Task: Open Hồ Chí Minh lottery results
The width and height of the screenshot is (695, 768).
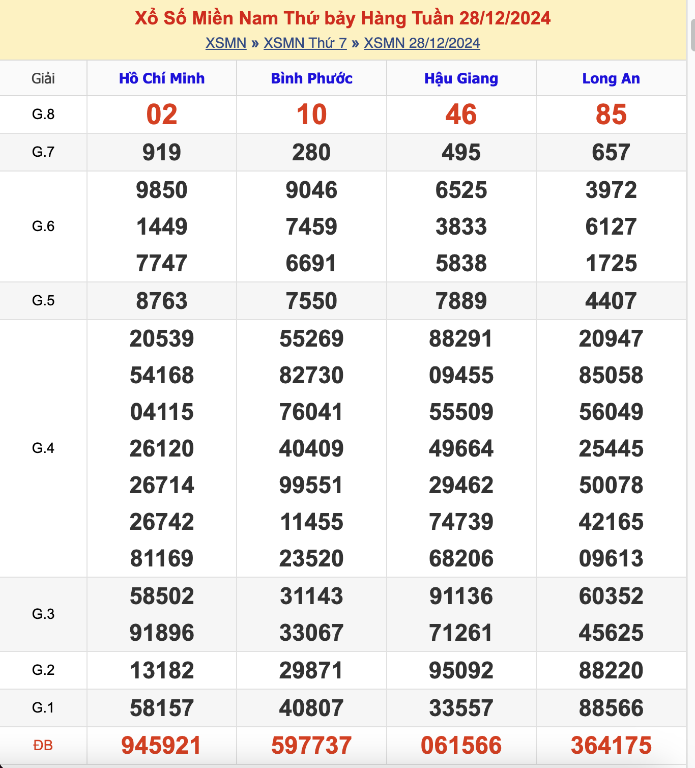Action: coord(162,78)
